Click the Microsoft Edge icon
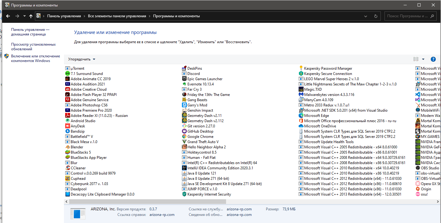The image size is (441, 223). [x=301, y=116]
